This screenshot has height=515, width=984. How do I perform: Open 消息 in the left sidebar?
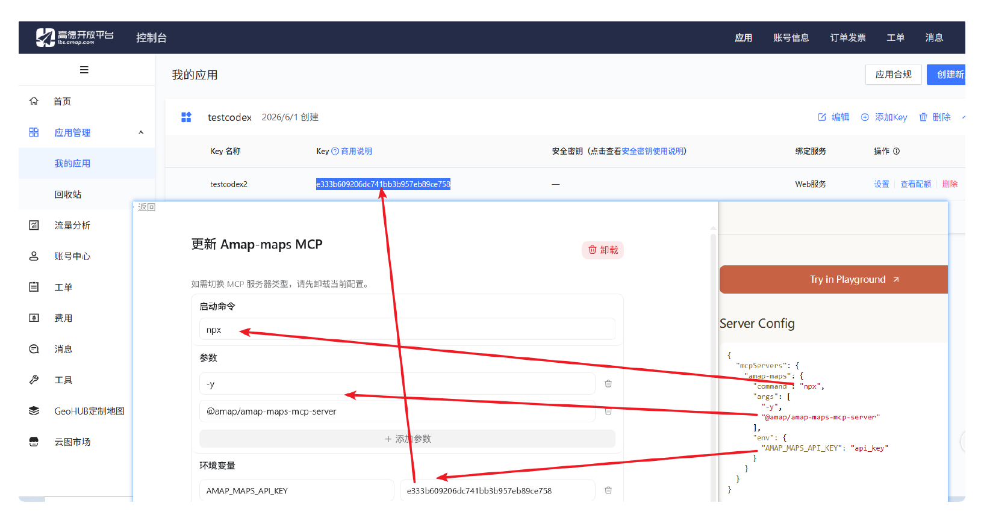(63, 349)
